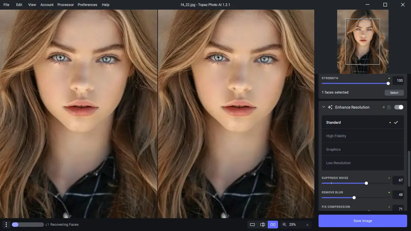Switch to single image view

[252, 225]
